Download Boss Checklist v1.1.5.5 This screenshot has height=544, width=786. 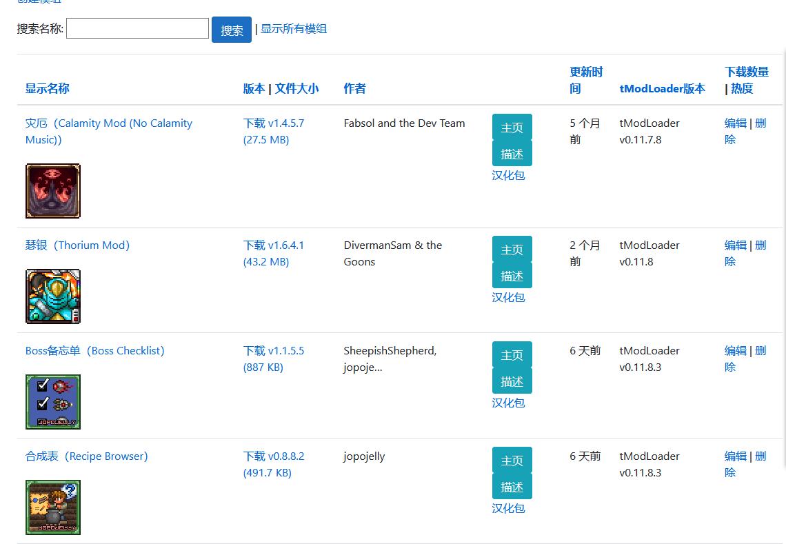tap(273, 351)
